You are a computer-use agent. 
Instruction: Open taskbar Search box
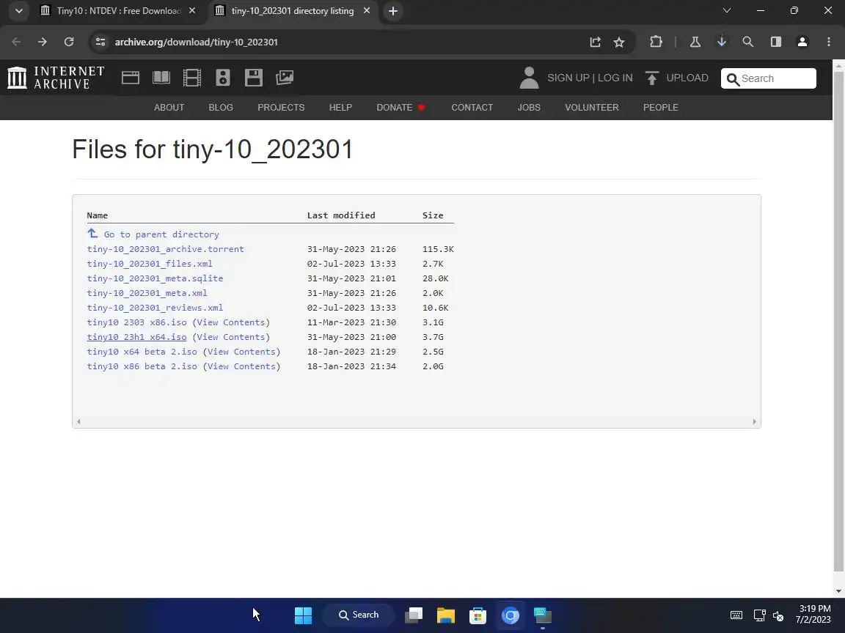(x=359, y=615)
